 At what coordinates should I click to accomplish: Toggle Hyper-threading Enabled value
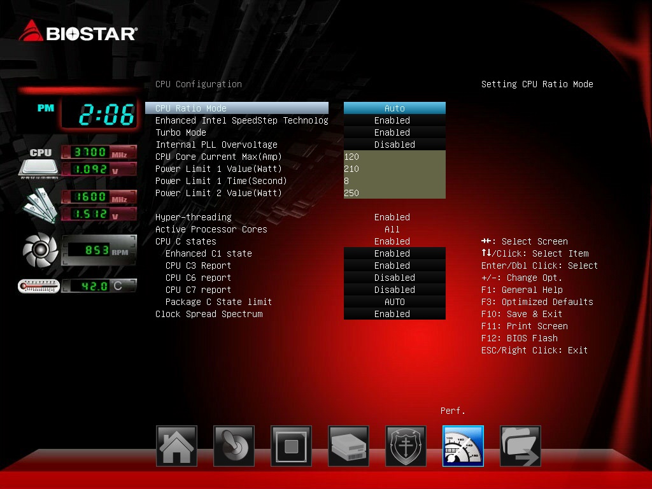[392, 217]
